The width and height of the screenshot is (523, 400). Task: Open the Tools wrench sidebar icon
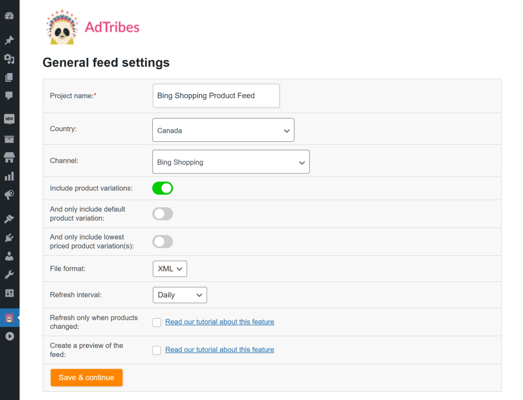9,275
